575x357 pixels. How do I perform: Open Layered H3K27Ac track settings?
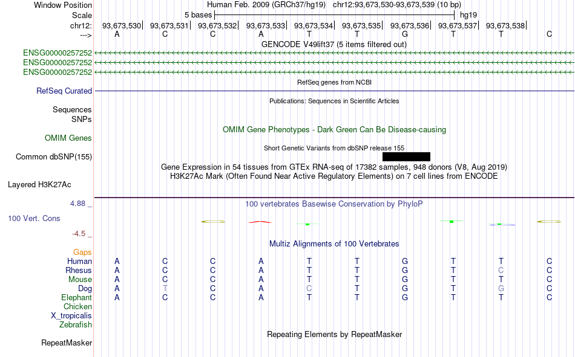[x=39, y=185]
